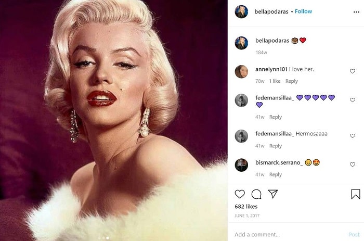Like bismarck.serrano_'s emoji comment
Viewport: 364px width, 241px height.
[353, 164]
